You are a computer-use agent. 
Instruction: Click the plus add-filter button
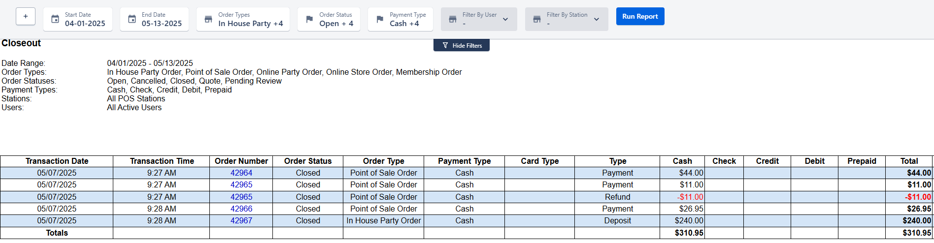point(26,16)
